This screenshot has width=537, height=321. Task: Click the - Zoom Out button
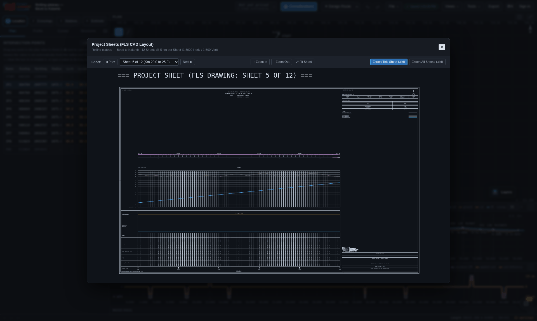click(x=282, y=62)
